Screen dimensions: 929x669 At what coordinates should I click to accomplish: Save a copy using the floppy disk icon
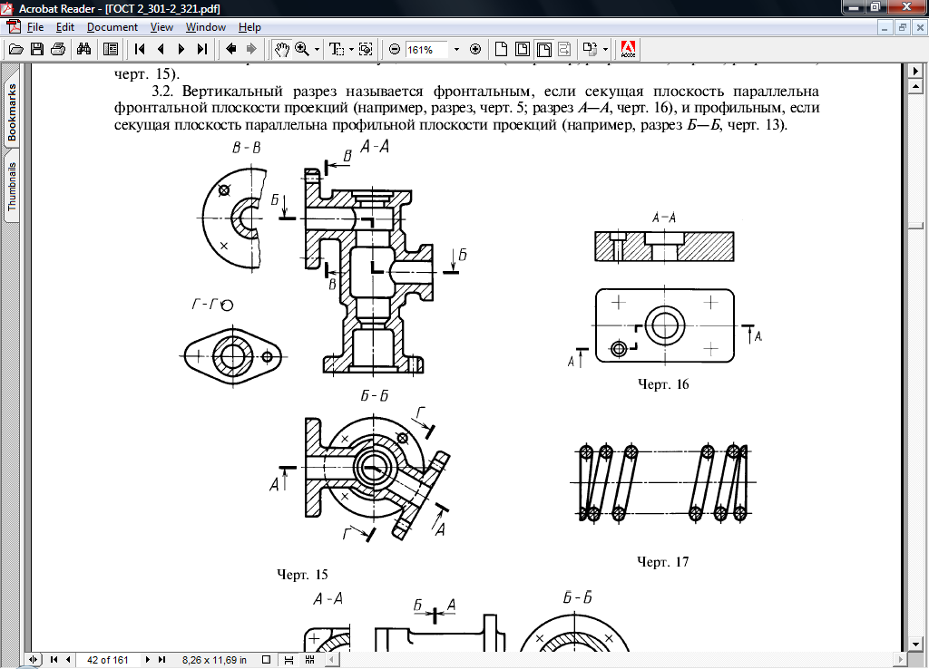(36, 49)
